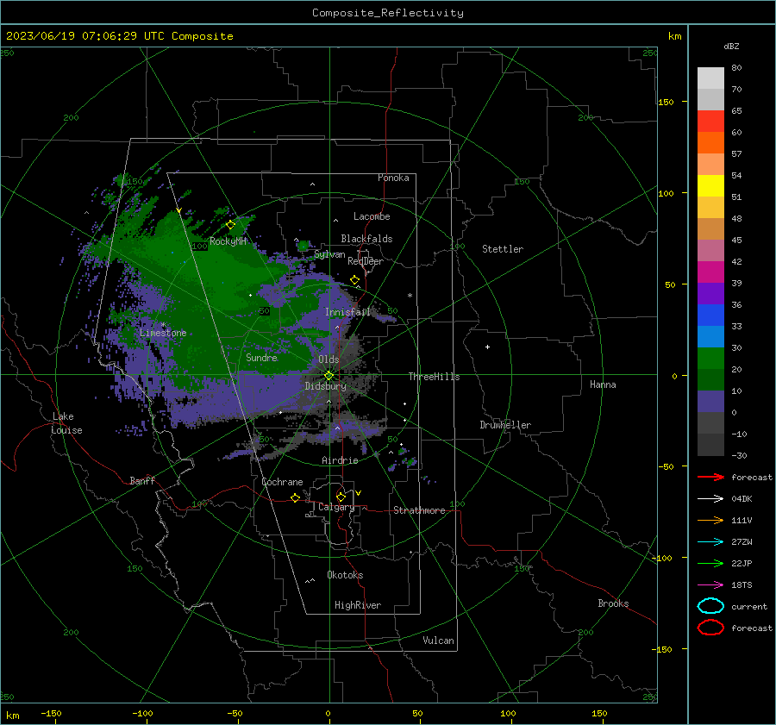Click the -100 tick label on the right axis
The width and height of the screenshot is (776, 725).
(x=661, y=558)
